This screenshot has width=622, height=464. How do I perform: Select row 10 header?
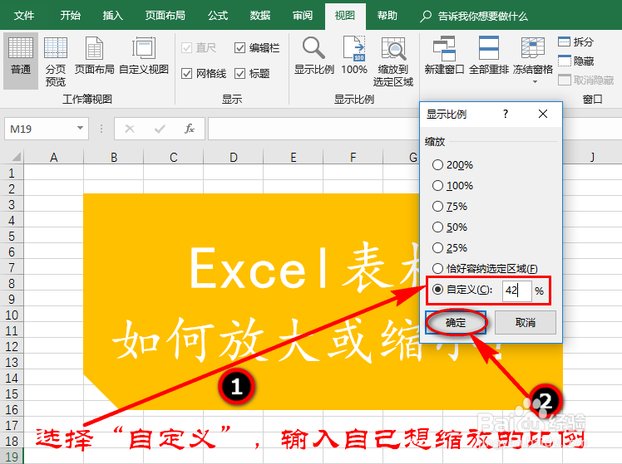coord(12,315)
